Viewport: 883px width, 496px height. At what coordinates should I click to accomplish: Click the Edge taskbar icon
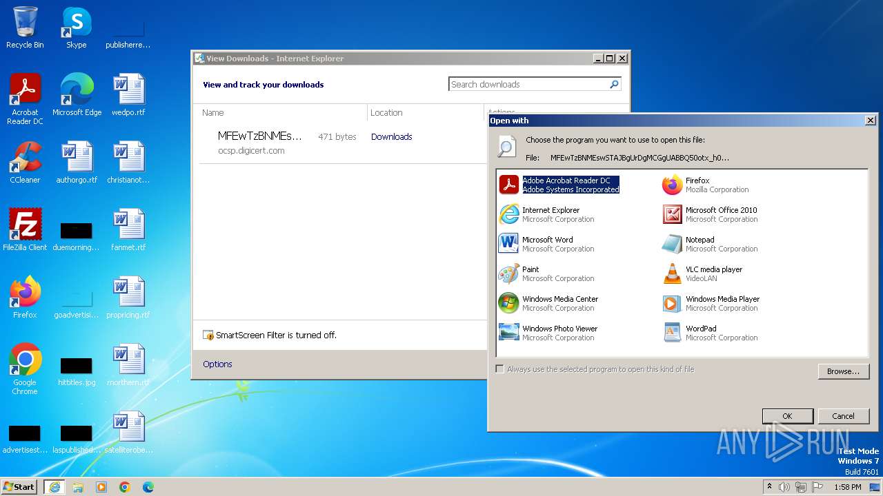148,487
